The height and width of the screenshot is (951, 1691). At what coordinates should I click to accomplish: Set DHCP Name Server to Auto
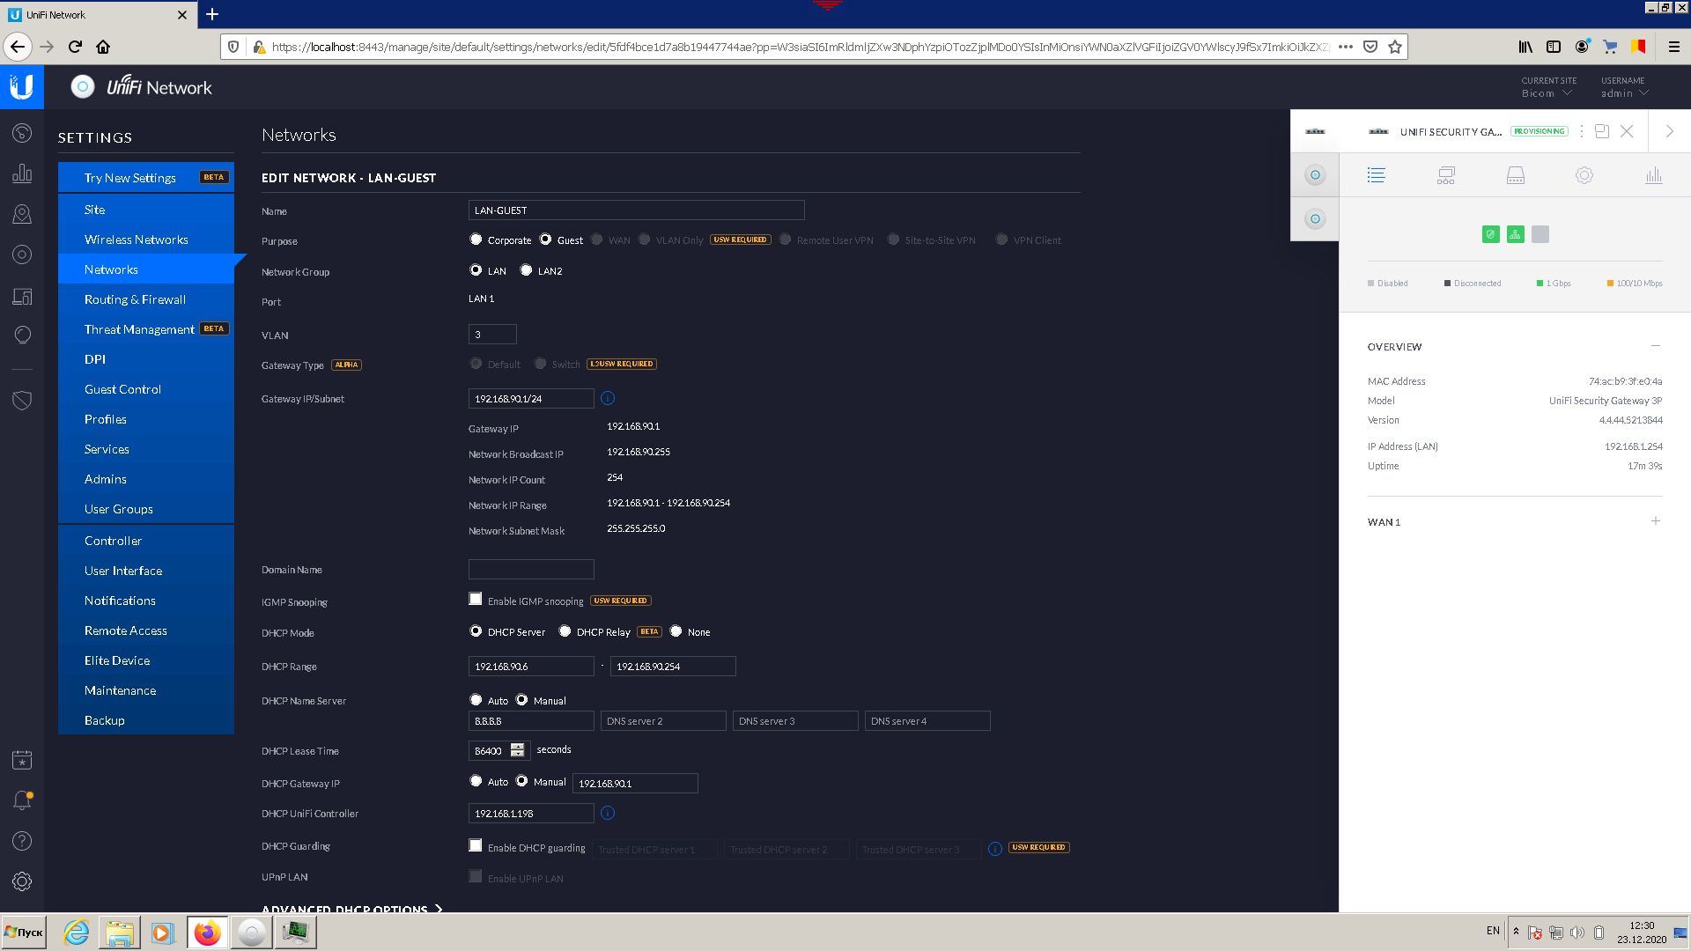point(476,700)
